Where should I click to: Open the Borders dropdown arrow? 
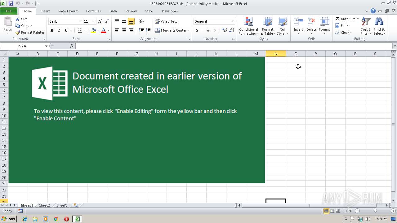(x=85, y=30)
